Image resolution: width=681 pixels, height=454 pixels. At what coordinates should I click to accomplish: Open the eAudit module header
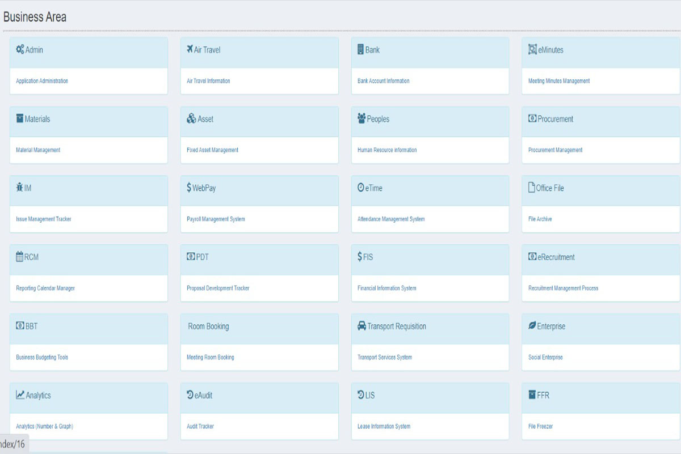pos(203,396)
